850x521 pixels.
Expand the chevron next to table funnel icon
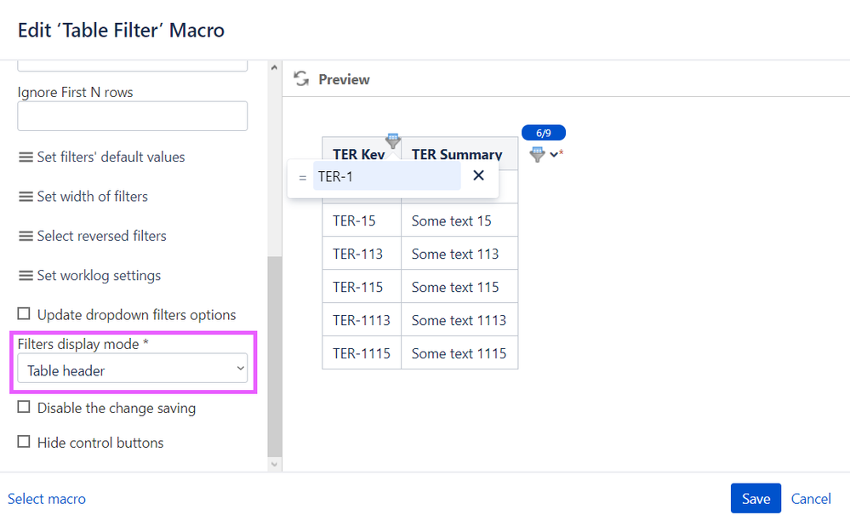pos(553,154)
